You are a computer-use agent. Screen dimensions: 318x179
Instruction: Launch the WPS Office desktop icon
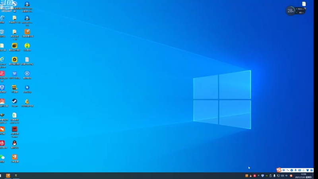pyautogui.click(x=14, y=74)
